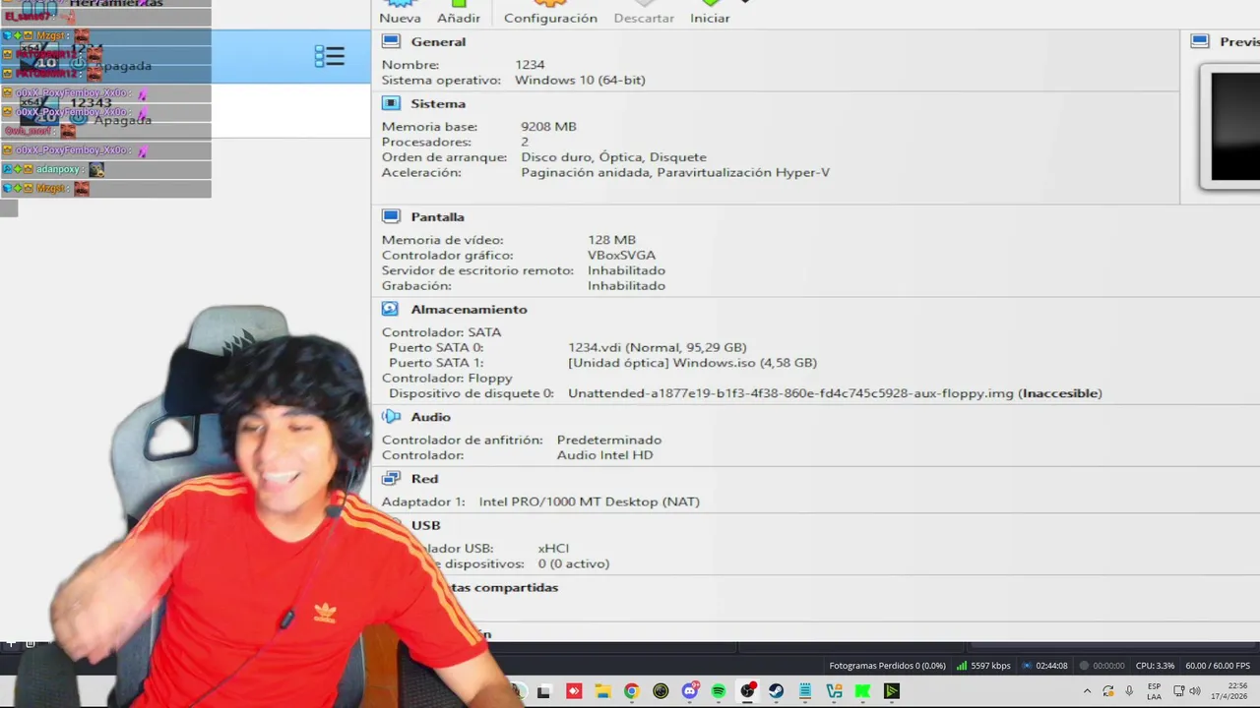
Task: Click the 60.00 / 60.00 FPS status
Action: point(1218,666)
